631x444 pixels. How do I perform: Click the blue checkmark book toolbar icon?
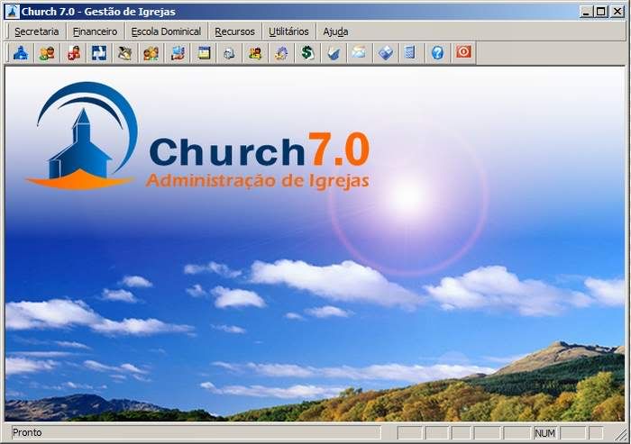pos(333,53)
